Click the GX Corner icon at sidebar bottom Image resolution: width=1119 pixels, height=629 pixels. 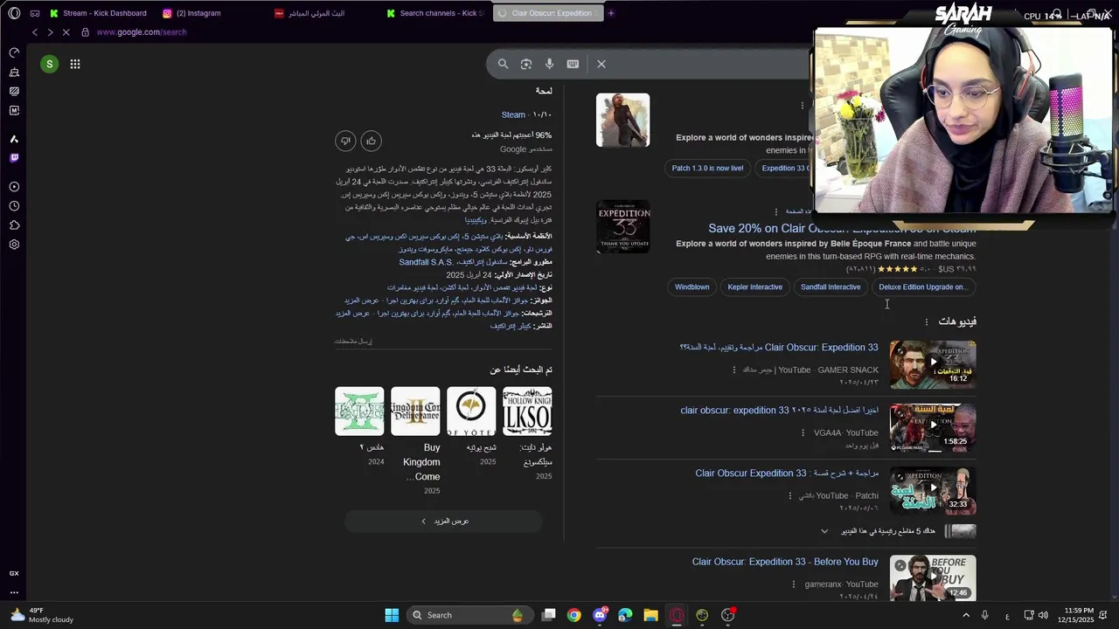(x=14, y=573)
